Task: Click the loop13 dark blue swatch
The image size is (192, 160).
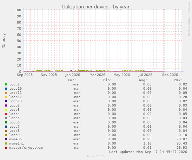Action: 6,101
